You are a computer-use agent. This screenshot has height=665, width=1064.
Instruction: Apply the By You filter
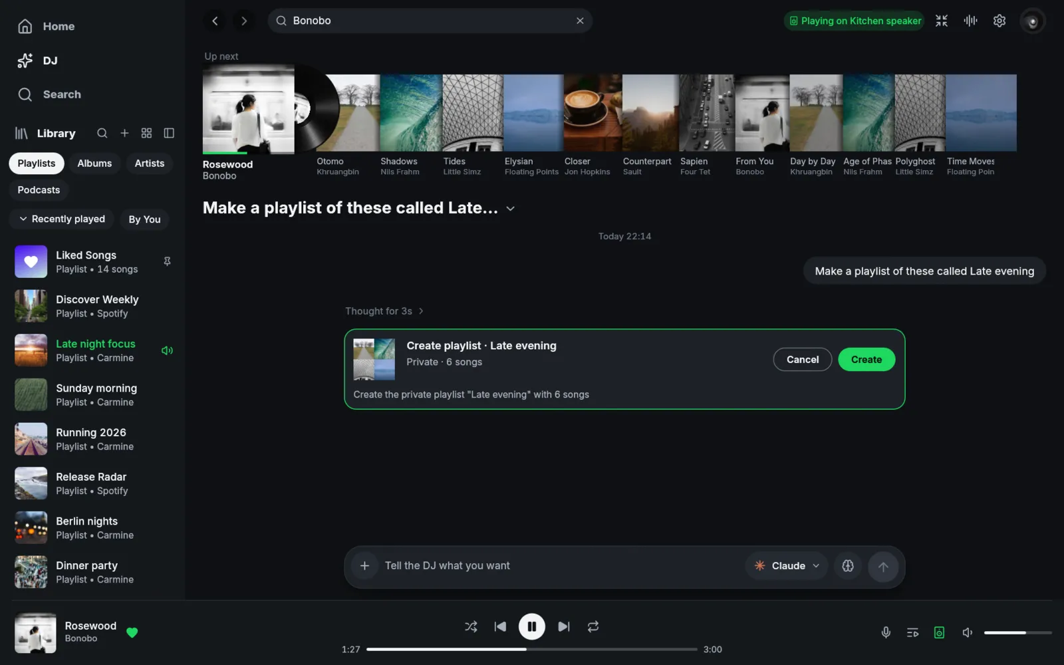(x=144, y=219)
